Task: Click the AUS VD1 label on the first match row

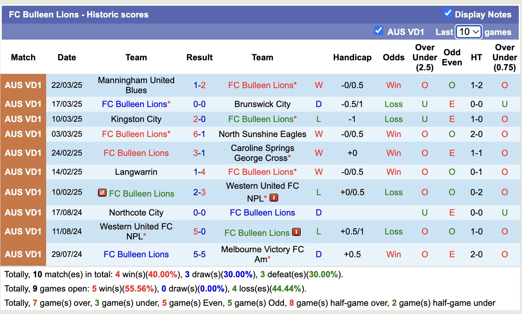Action: click(23, 85)
